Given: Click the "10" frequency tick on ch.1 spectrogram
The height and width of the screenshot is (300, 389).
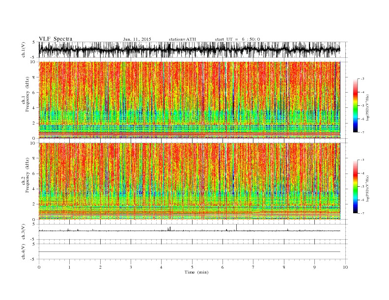Looking at the screenshot, I should 33,62.
